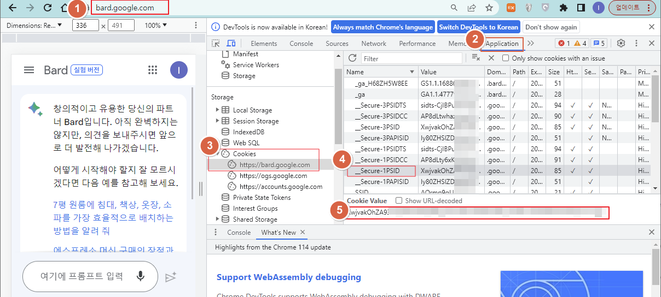Screen dimensions: 661x297
Task: Click the microphone voice input icon
Action: pyautogui.click(x=141, y=276)
